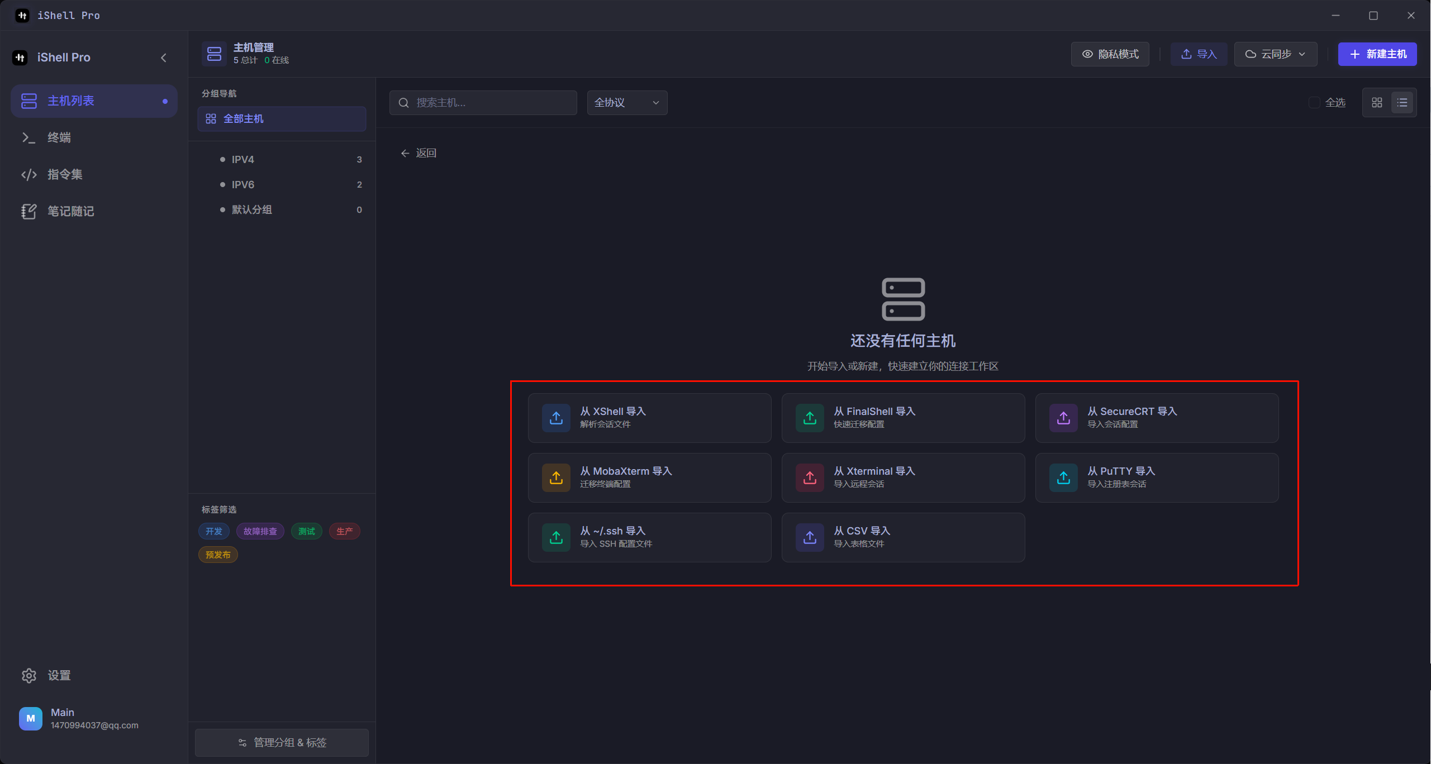Switch to grid view

1377,103
